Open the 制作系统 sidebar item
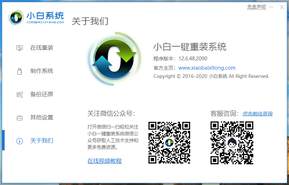 coord(42,71)
